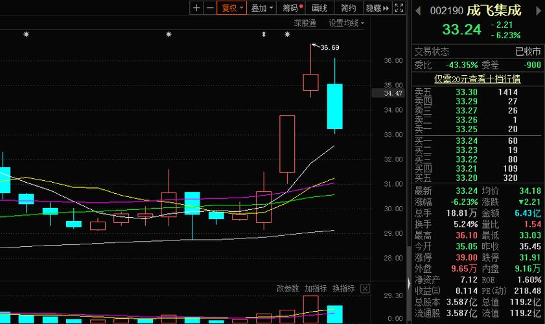Click the star marker nearest the 36.69 label
Screen dimensions: 545x324
pyautogui.click(x=287, y=34)
